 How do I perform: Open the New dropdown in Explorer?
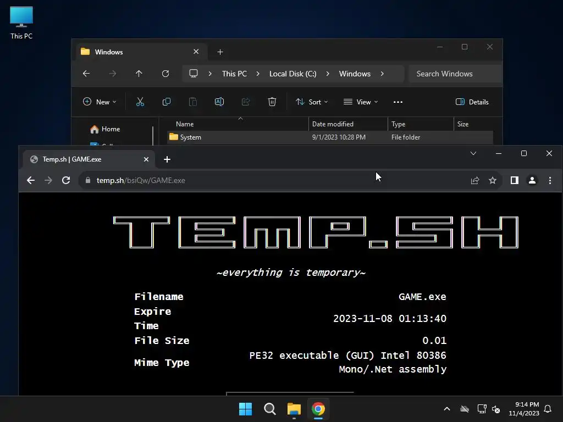point(100,102)
